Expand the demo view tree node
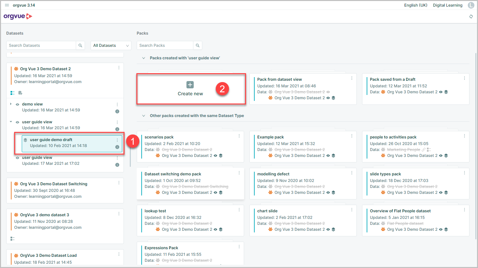478x268 pixels. tap(11, 104)
